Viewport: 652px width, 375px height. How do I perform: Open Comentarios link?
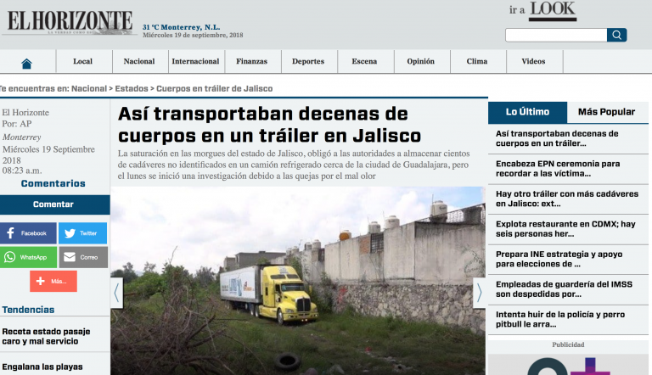(x=53, y=183)
